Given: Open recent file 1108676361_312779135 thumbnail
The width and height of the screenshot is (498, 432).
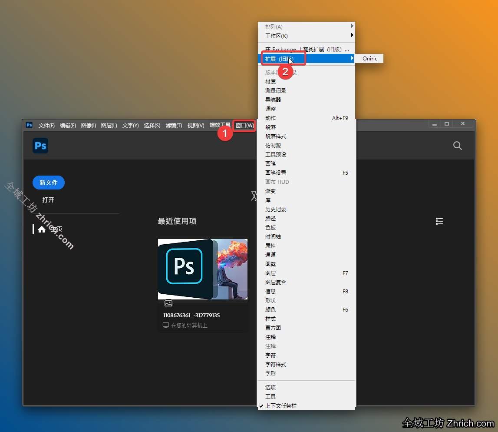Looking at the screenshot, I should pos(203,269).
